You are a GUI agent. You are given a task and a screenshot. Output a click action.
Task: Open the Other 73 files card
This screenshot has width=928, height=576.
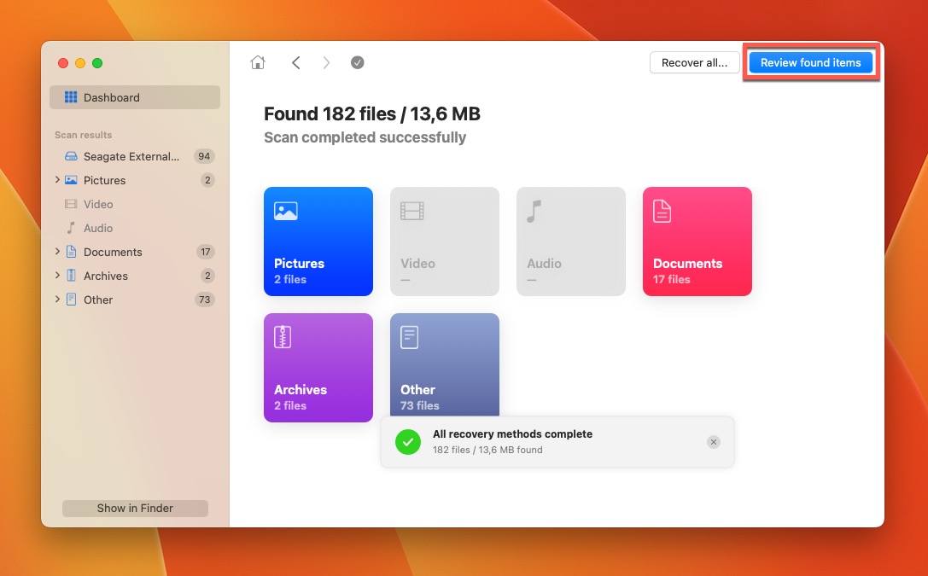point(445,365)
